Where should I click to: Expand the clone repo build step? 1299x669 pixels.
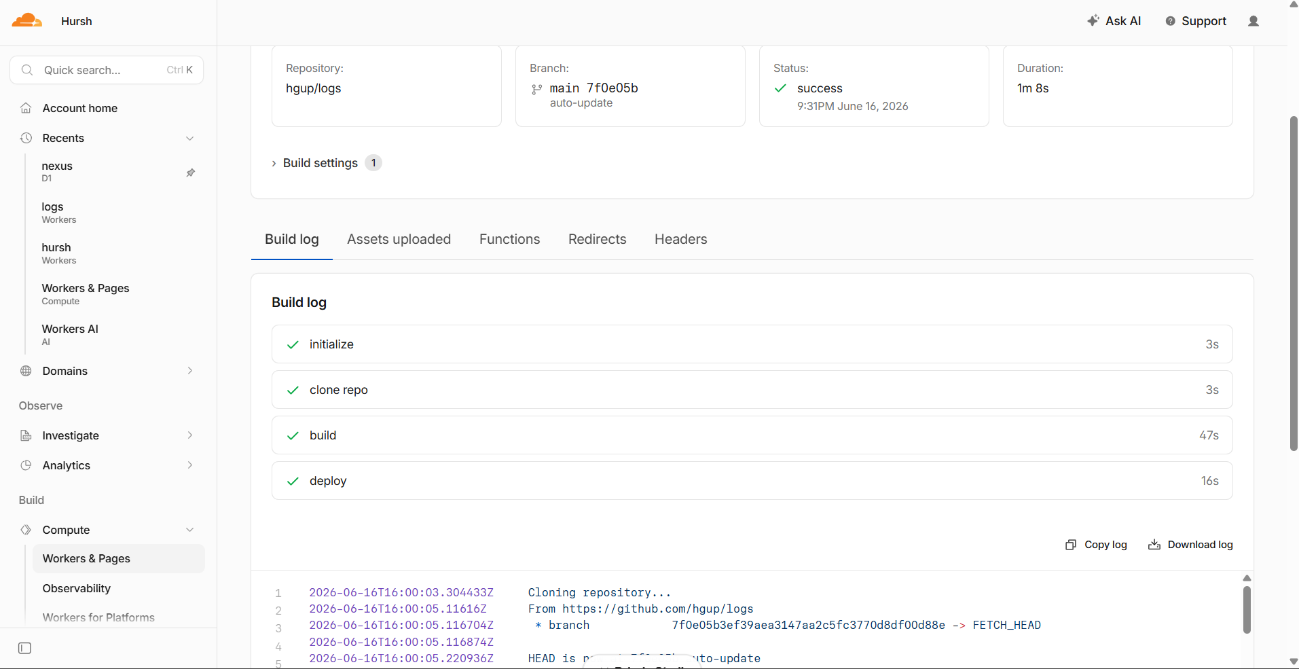(x=752, y=390)
